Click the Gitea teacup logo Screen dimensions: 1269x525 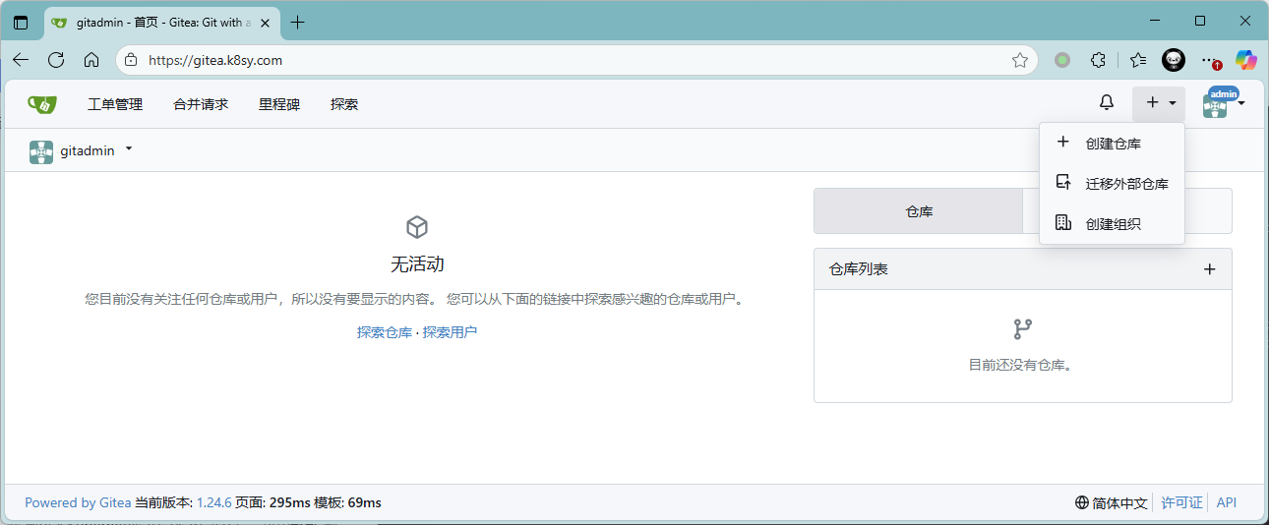pos(41,103)
